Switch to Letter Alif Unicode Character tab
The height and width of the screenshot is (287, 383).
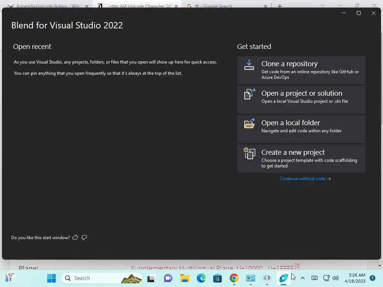[137, 5]
